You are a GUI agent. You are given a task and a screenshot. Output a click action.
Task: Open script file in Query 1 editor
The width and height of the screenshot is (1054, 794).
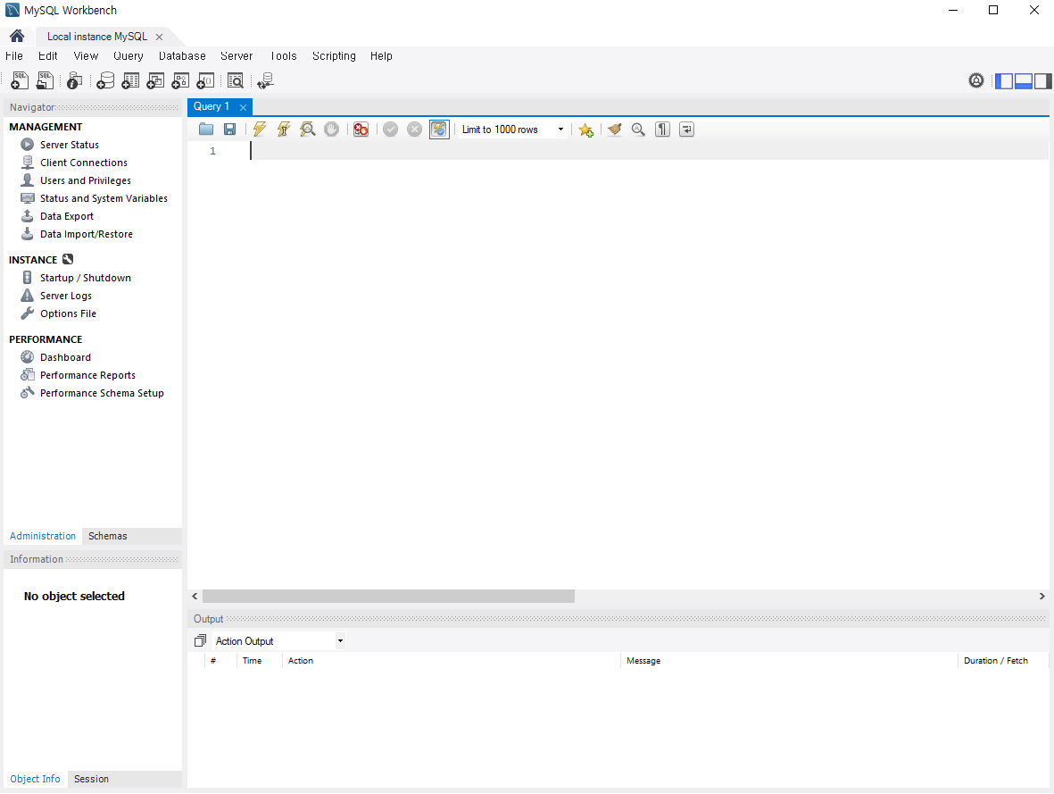206,130
